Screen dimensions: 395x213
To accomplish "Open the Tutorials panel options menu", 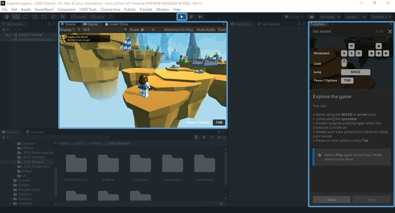I will [391, 24].
